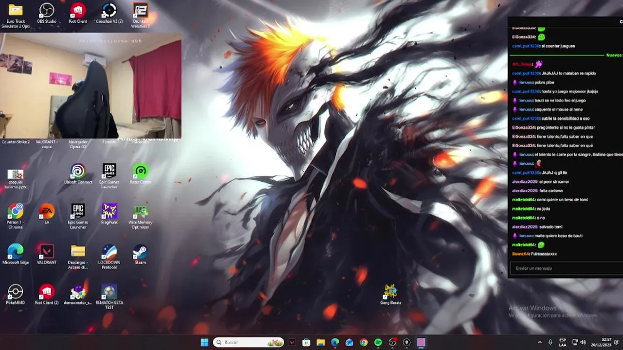623x350 pixels.
Task: Open the volume tray icon
Action: coord(583,342)
